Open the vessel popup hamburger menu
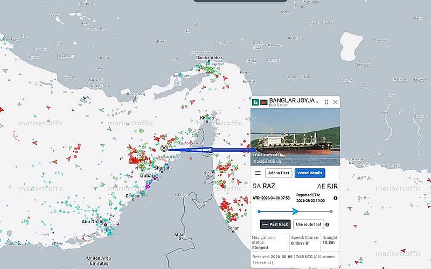Image resolution: width=431 pixels, height=269 pixels. [x=258, y=173]
